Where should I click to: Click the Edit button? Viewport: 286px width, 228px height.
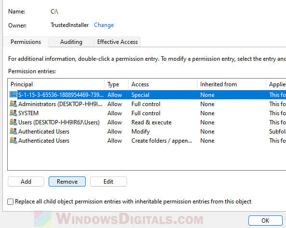[x=108, y=181]
